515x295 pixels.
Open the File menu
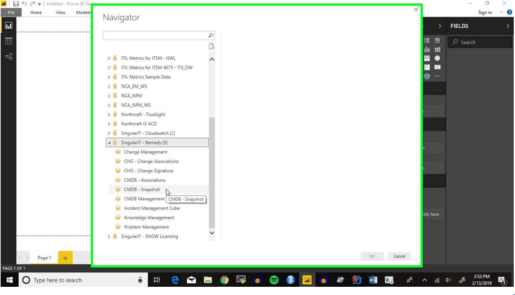(11, 13)
